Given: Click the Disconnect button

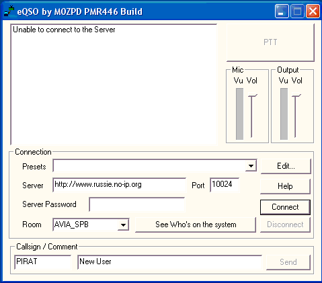Looking at the screenshot, I should 285,225.
